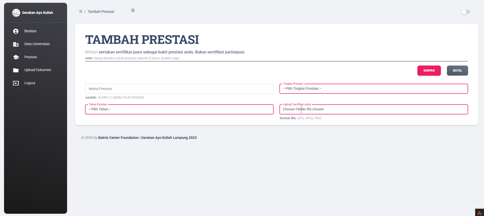Click the Logout arrow icon

coord(16,83)
